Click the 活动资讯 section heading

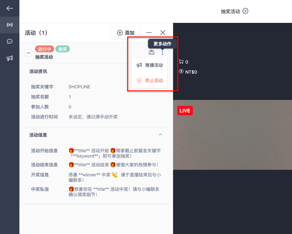coord(38,71)
